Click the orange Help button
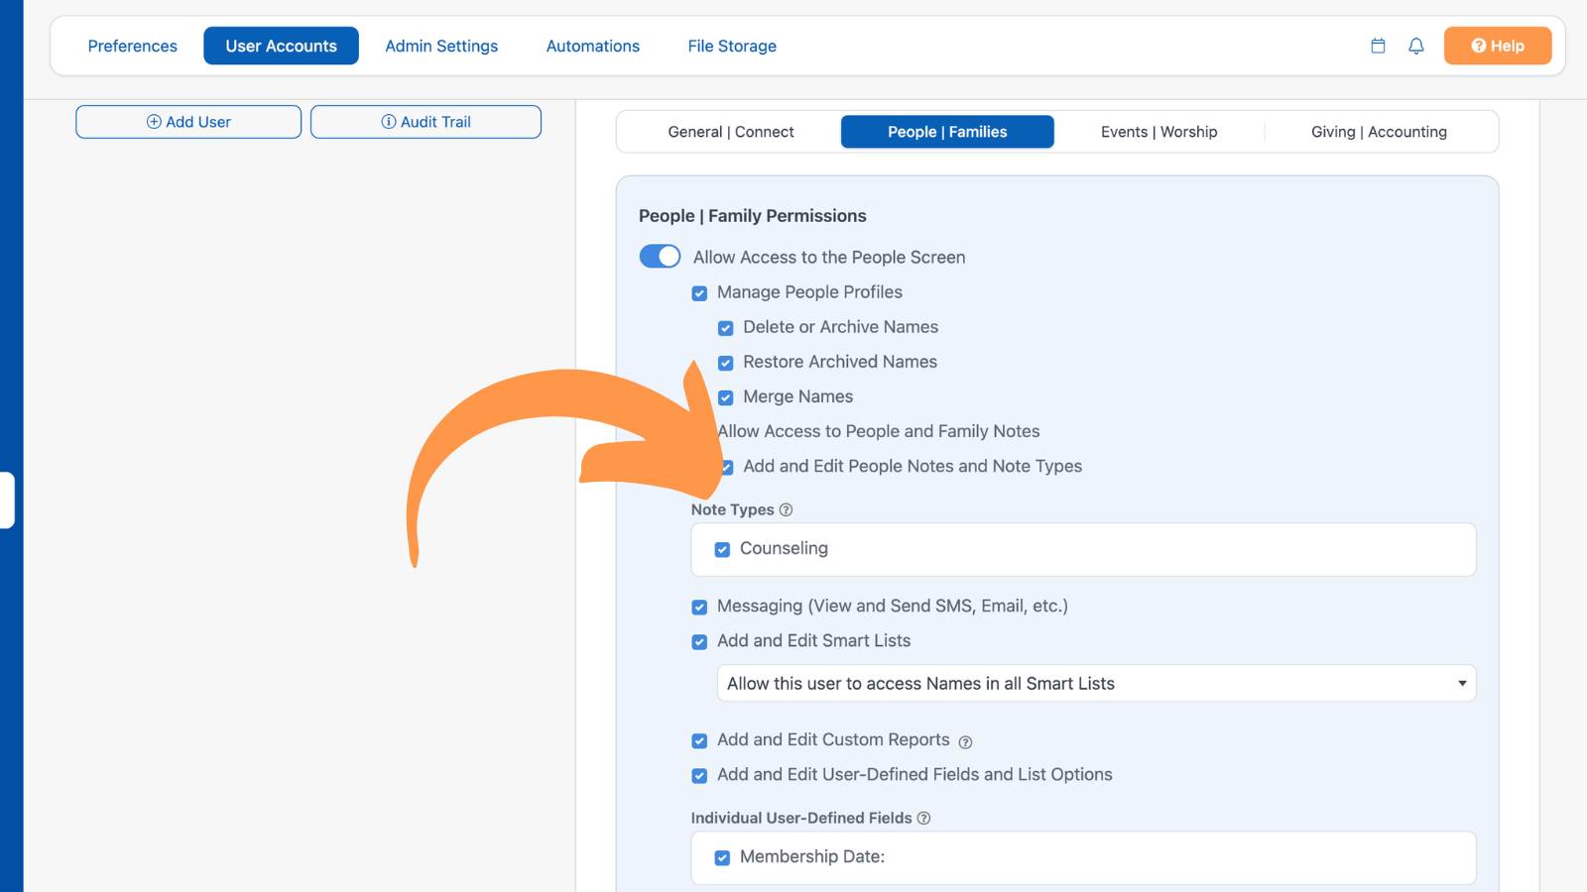Viewport: 1587px width, 892px height. click(1498, 46)
